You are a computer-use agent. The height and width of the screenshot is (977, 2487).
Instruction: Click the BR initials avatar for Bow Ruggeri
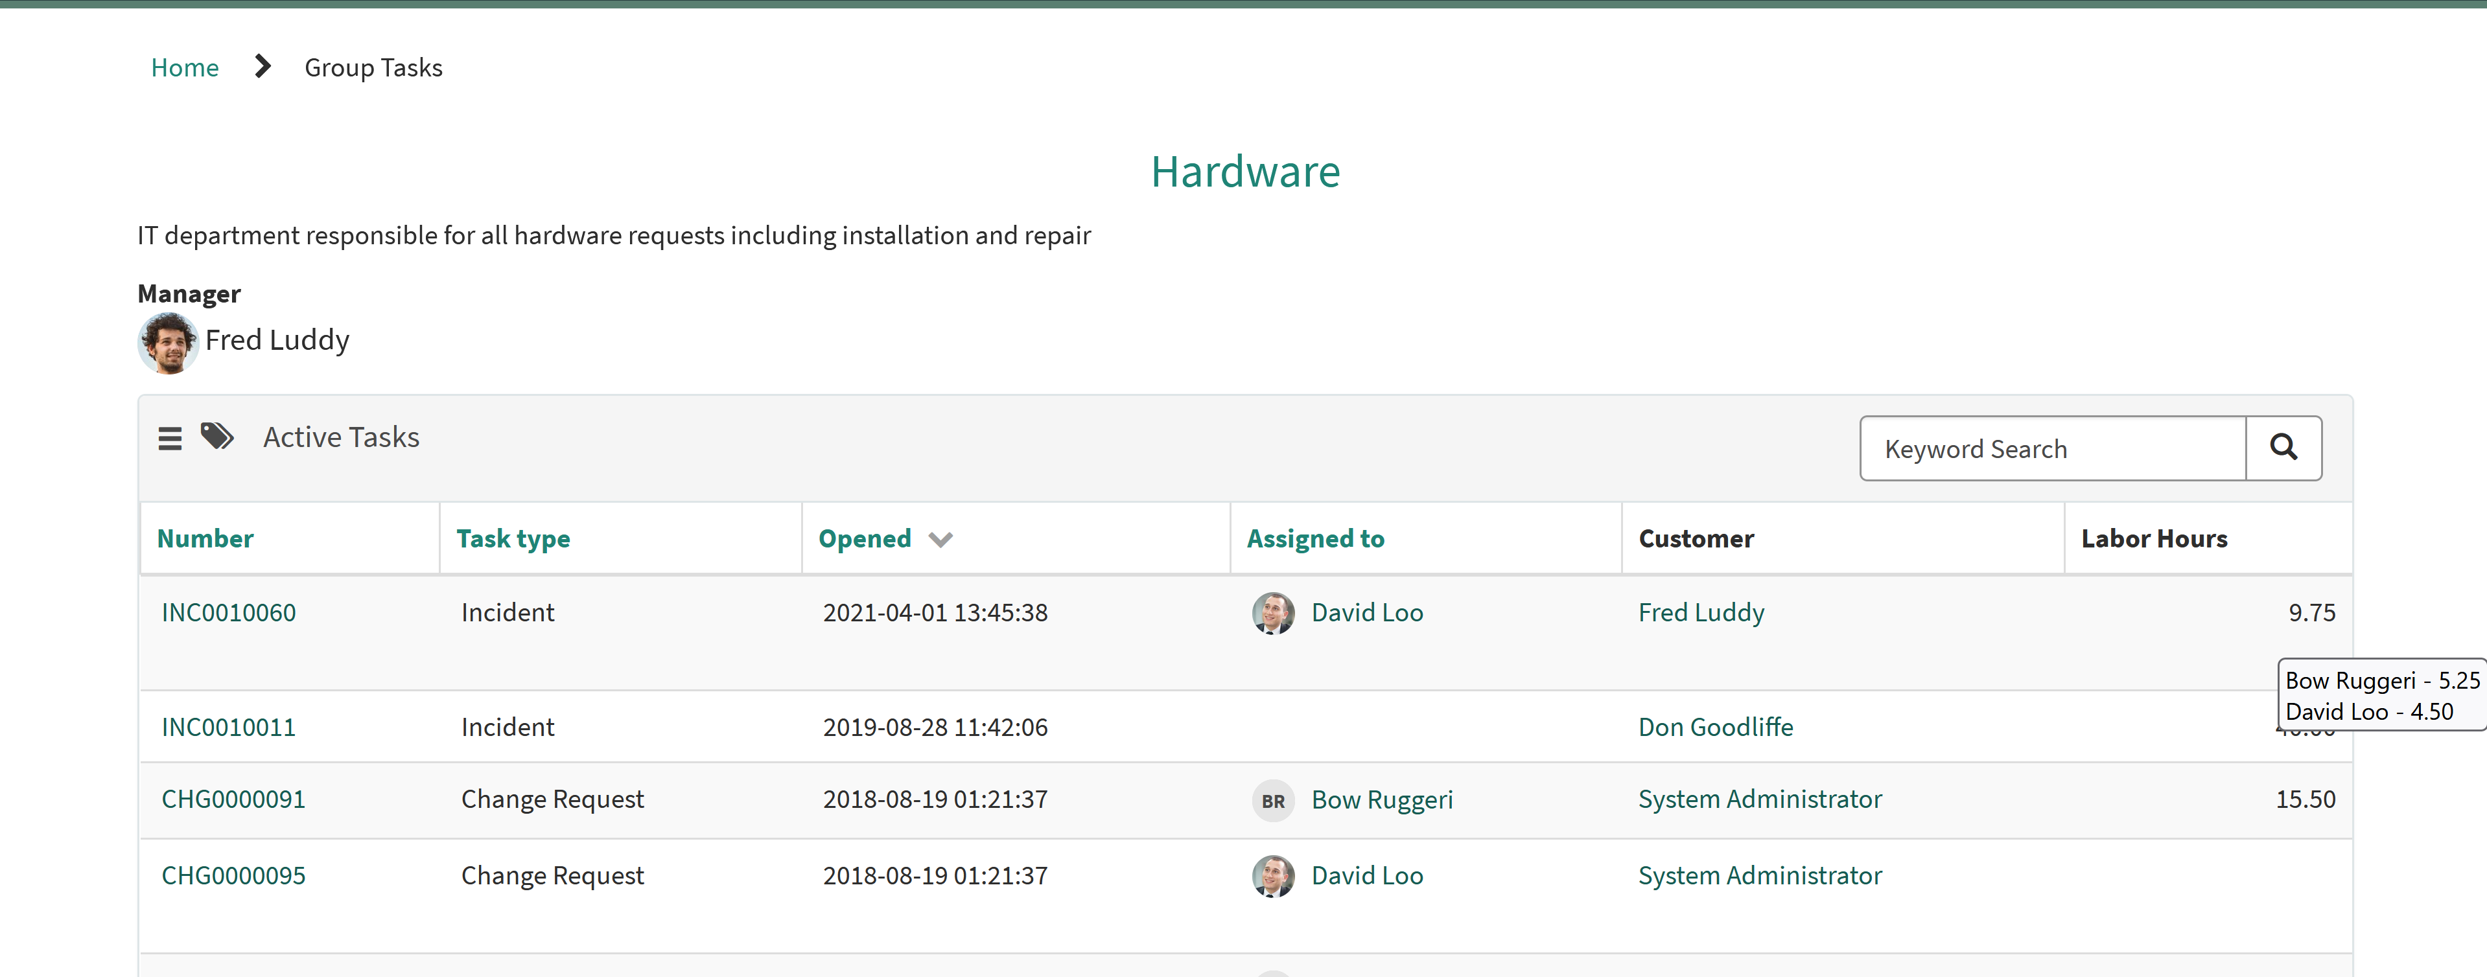[1272, 800]
